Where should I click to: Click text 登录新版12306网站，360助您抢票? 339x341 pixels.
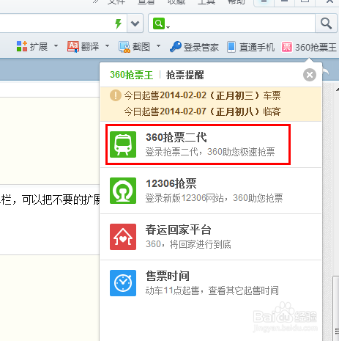point(214,198)
